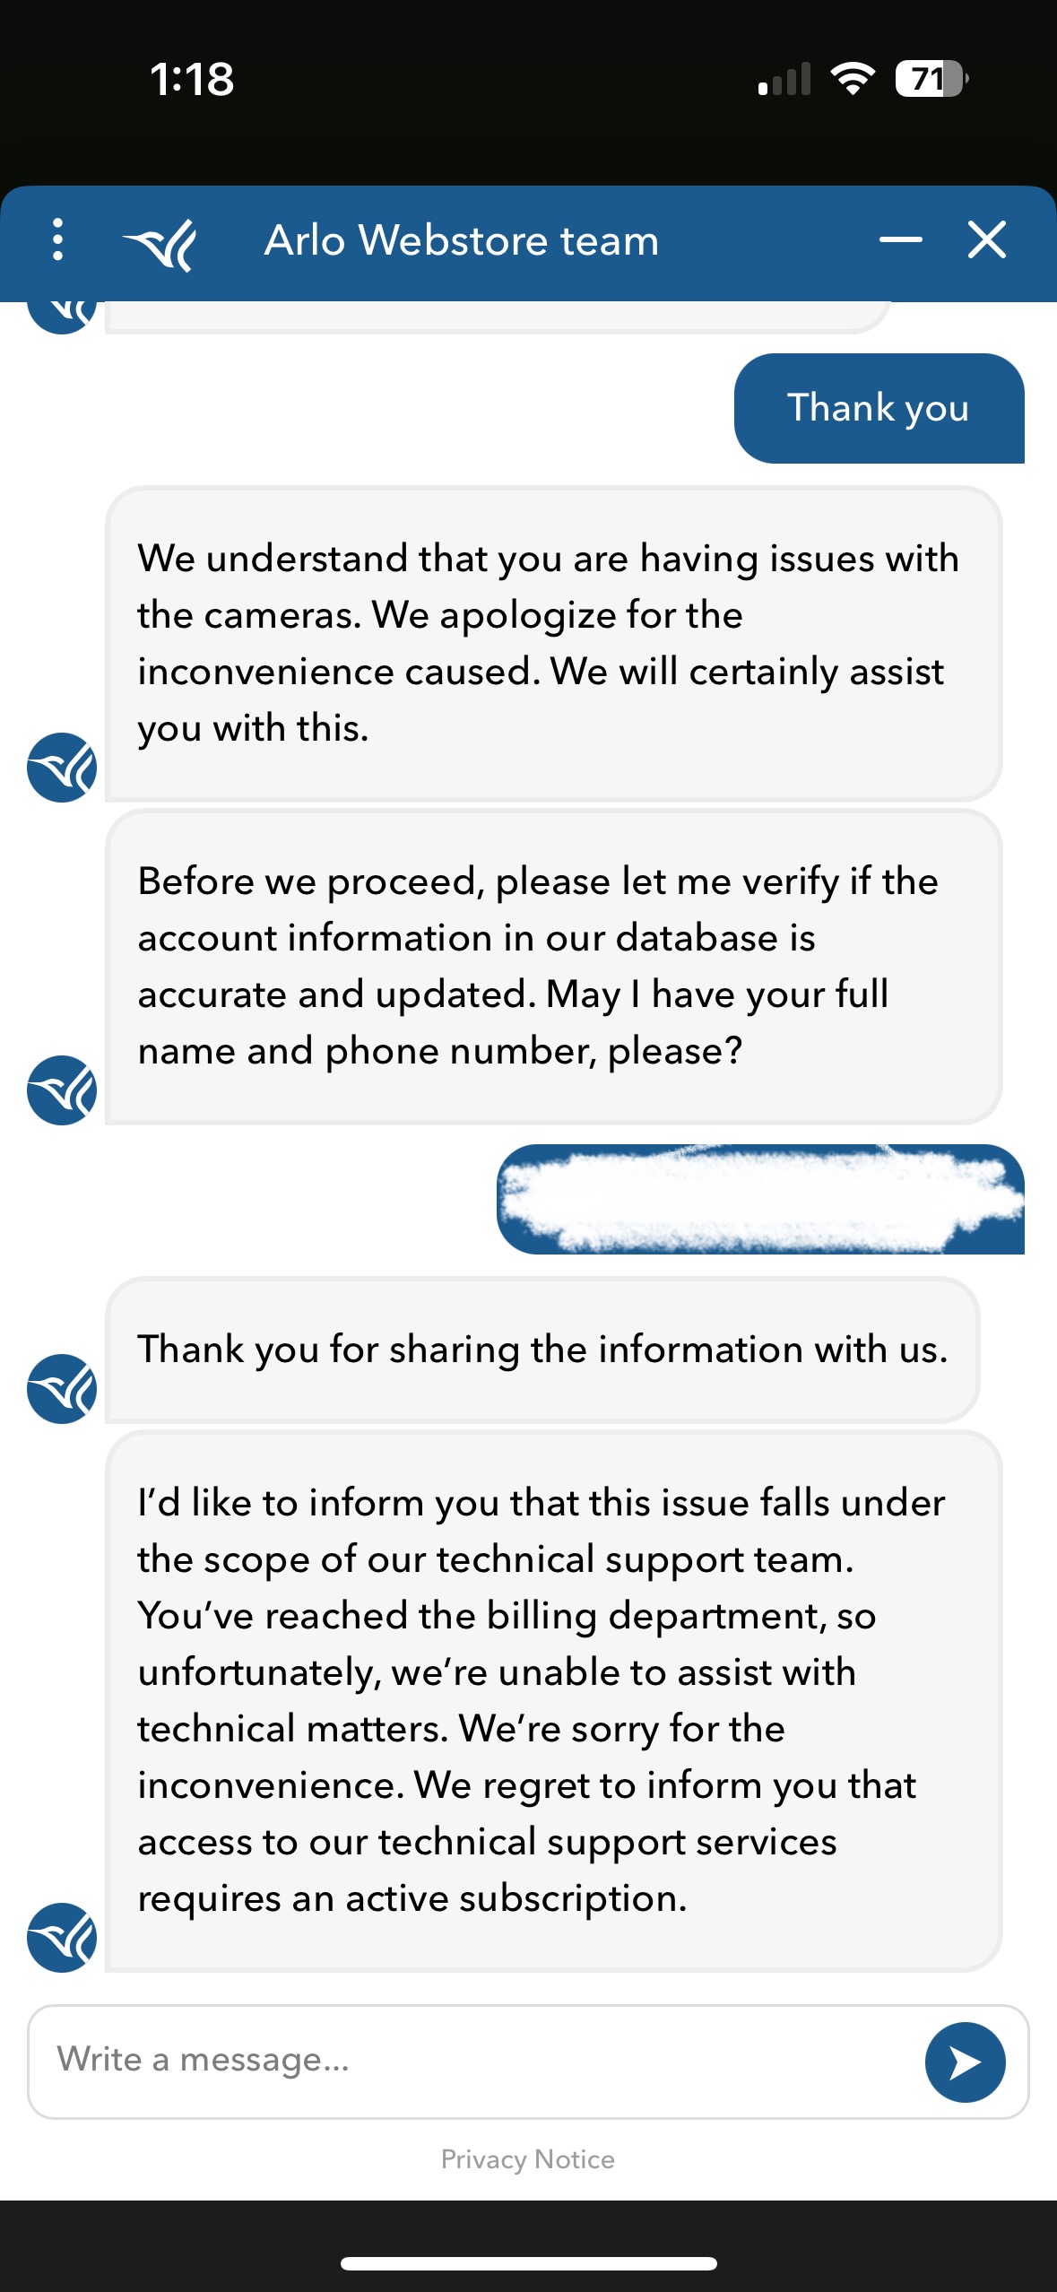
Task: Minimize the Arlo Webstore chat window
Action: tap(900, 239)
